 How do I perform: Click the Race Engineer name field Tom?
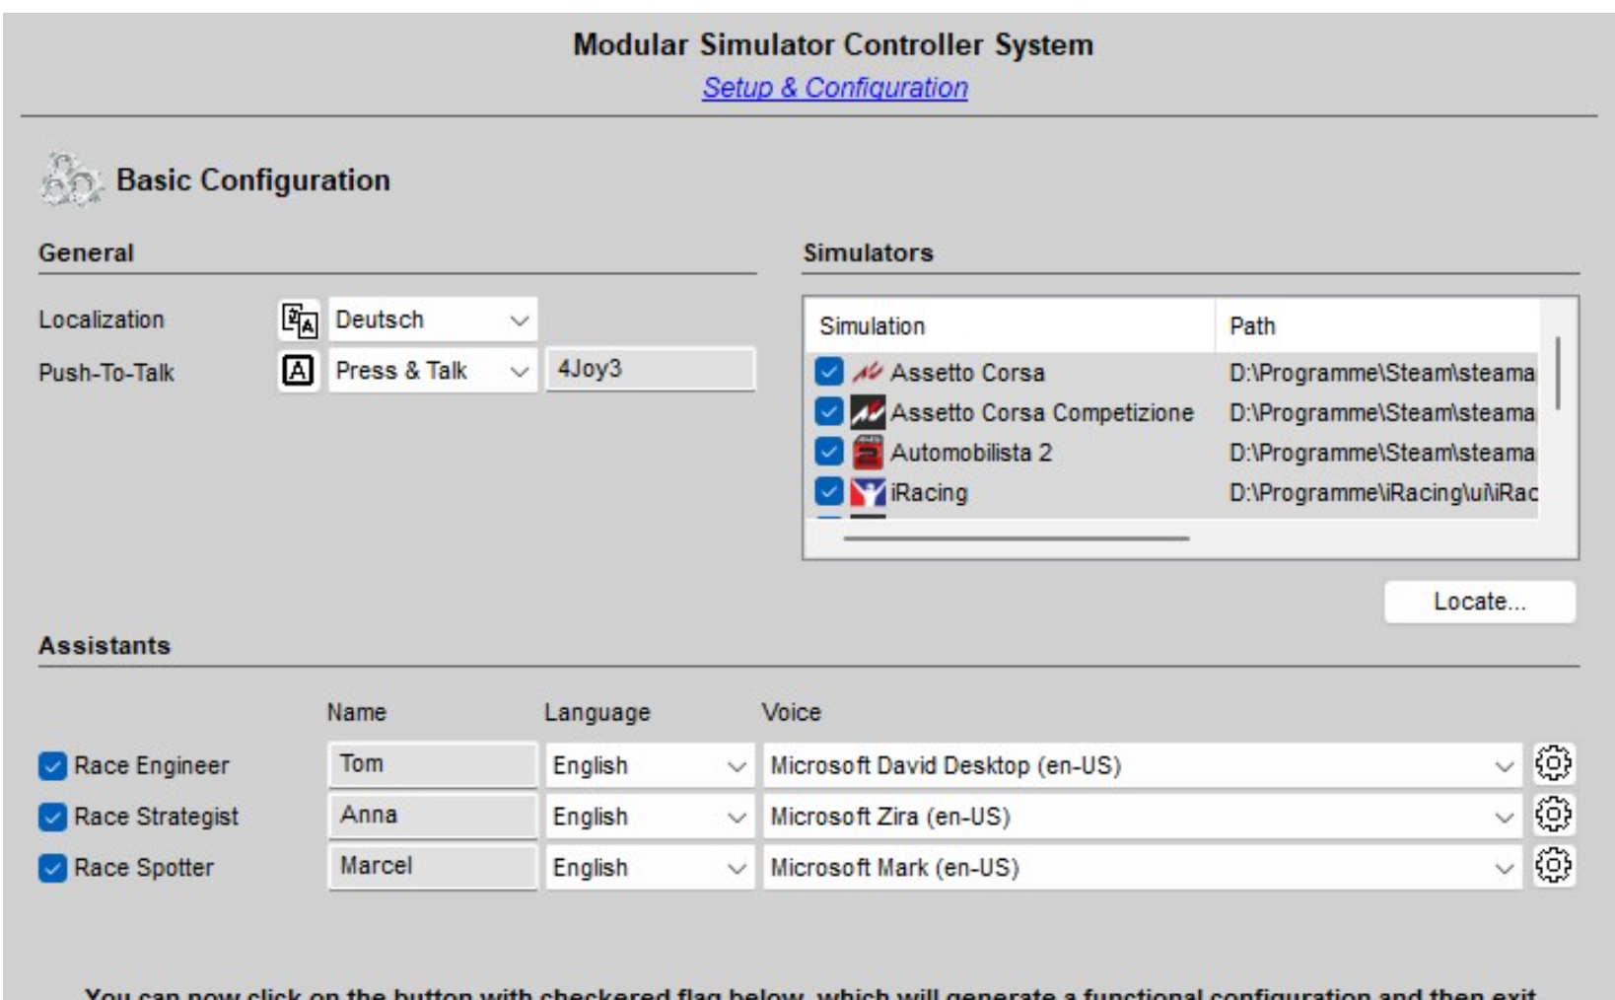click(x=433, y=764)
